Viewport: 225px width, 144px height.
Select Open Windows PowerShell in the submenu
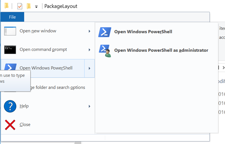pos(143,32)
